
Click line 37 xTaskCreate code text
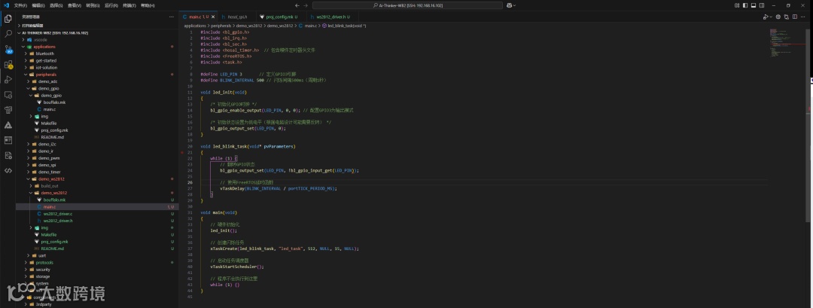(284, 249)
